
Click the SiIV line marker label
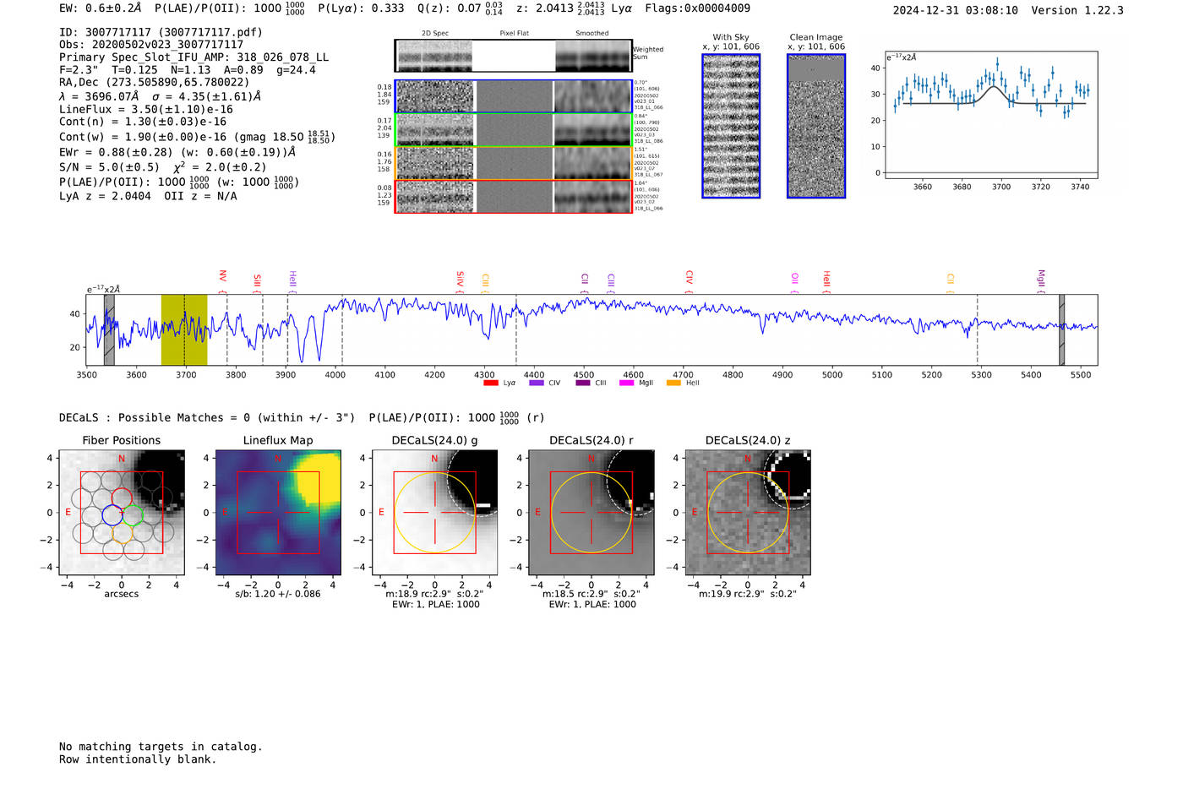[x=461, y=278]
